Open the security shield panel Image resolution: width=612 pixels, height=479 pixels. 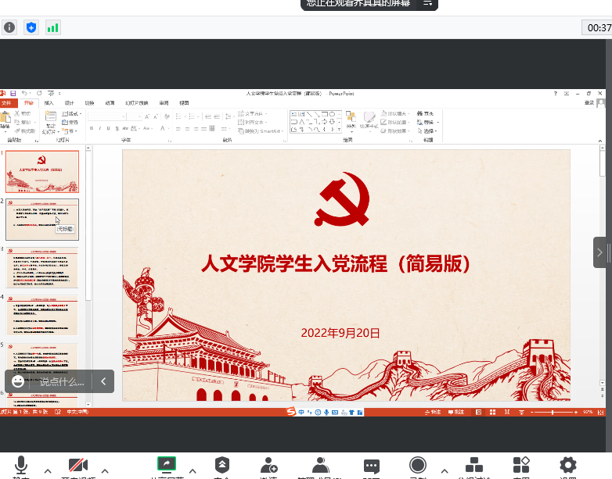point(222,465)
